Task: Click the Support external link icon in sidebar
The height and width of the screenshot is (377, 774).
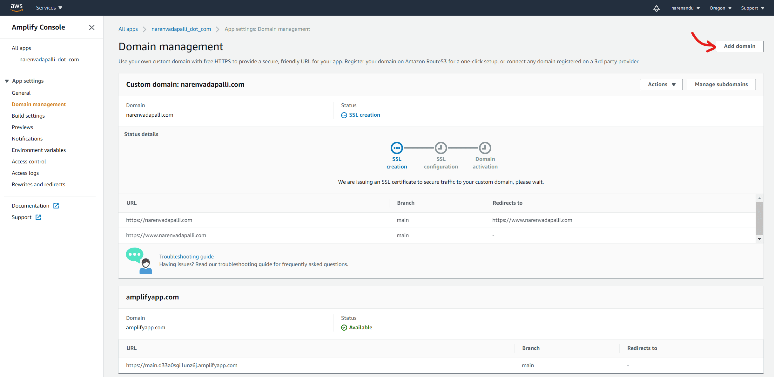Action: (x=38, y=217)
